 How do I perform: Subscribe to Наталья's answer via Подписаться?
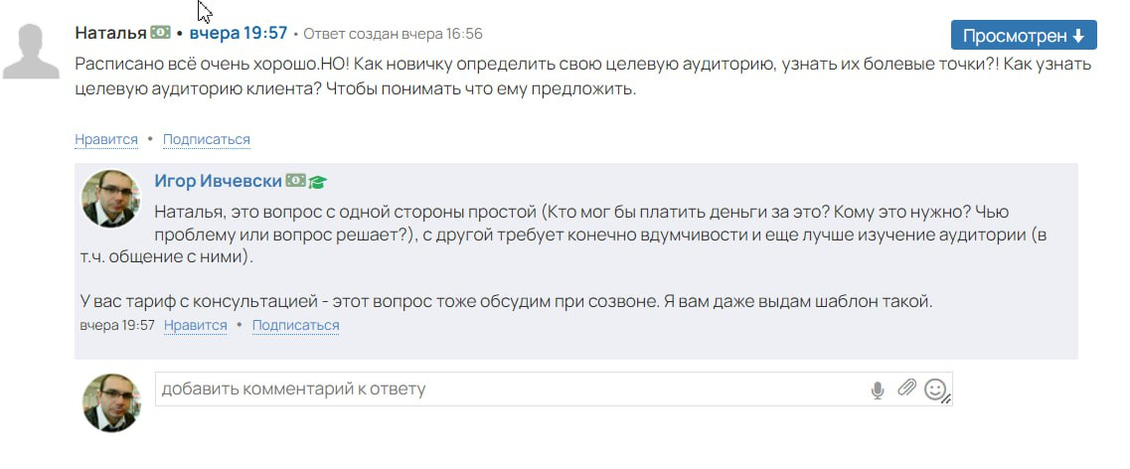(x=206, y=139)
